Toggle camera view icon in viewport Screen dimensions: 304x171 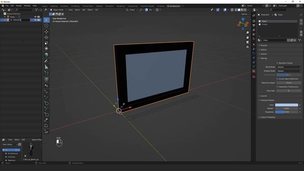[x=247, y=42]
